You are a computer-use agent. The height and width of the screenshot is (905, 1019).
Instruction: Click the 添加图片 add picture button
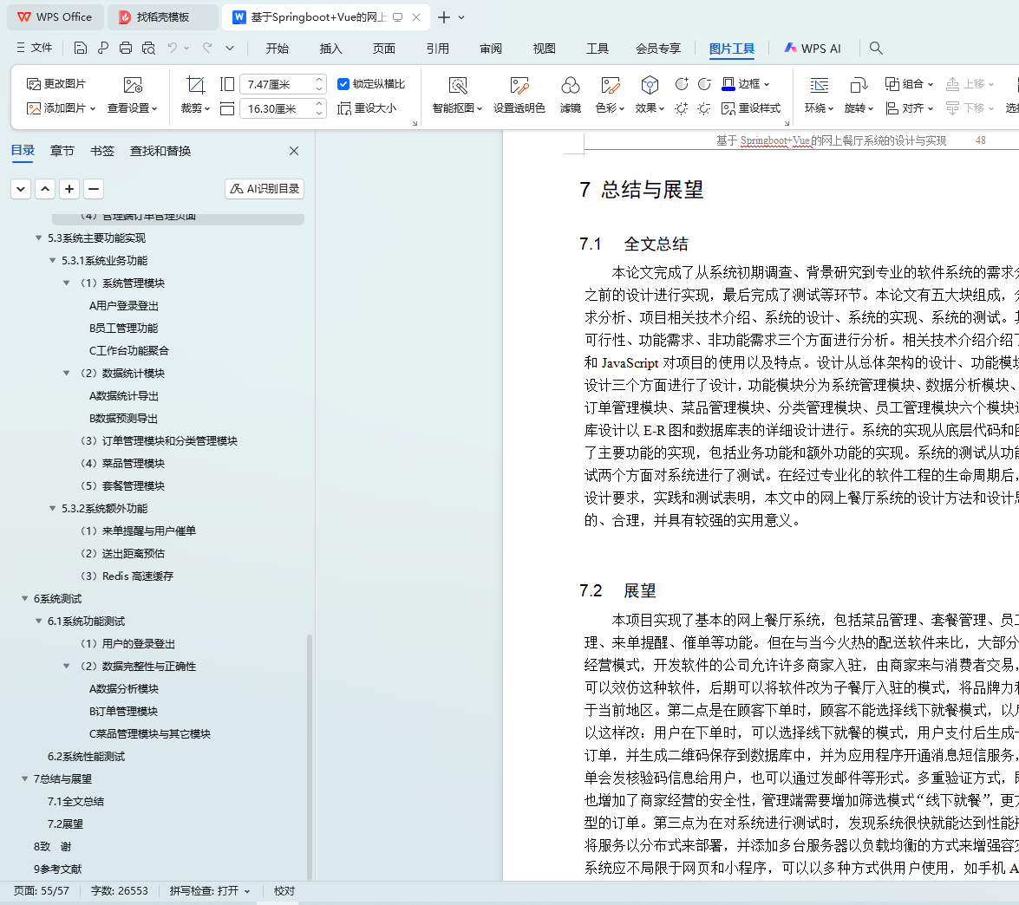coord(61,107)
